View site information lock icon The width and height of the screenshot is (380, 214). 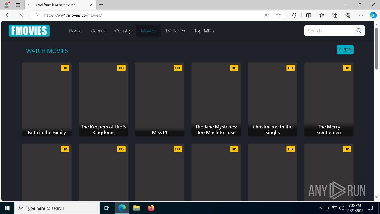coord(37,15)
